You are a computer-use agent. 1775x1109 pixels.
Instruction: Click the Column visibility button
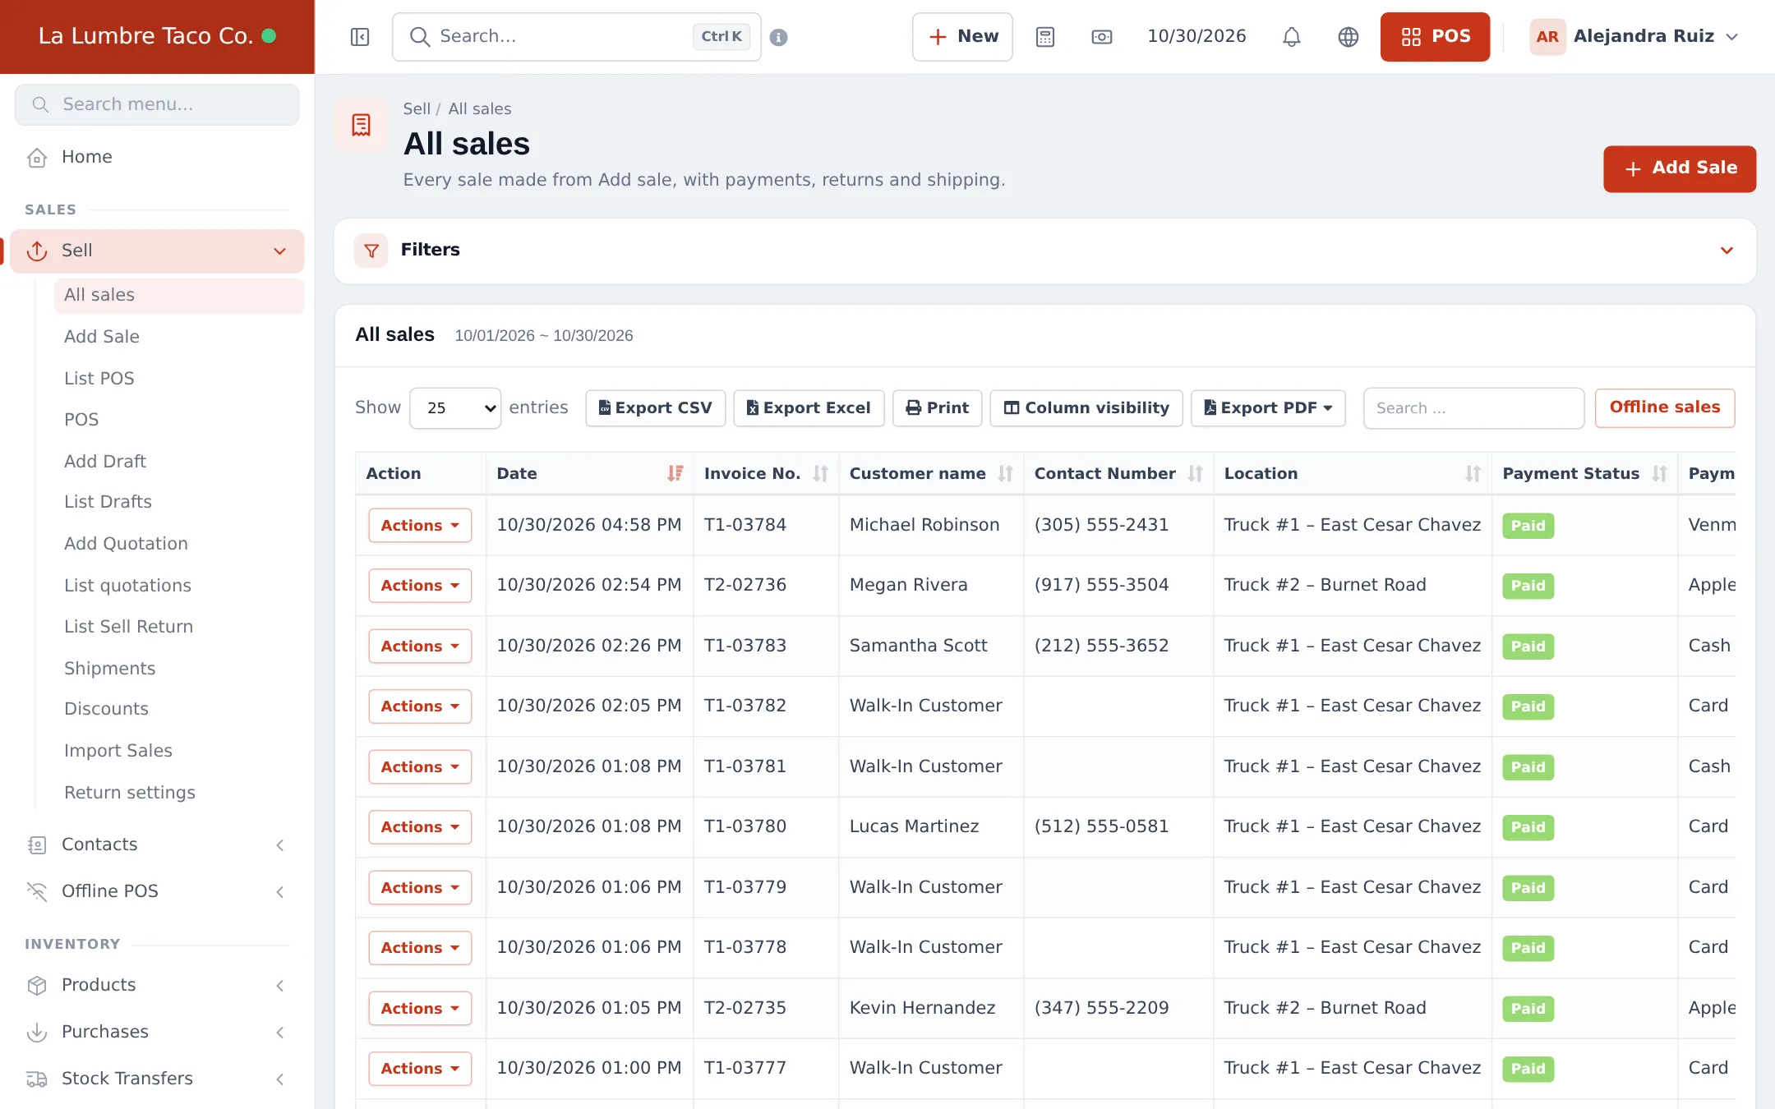[x=1086, y=407]
